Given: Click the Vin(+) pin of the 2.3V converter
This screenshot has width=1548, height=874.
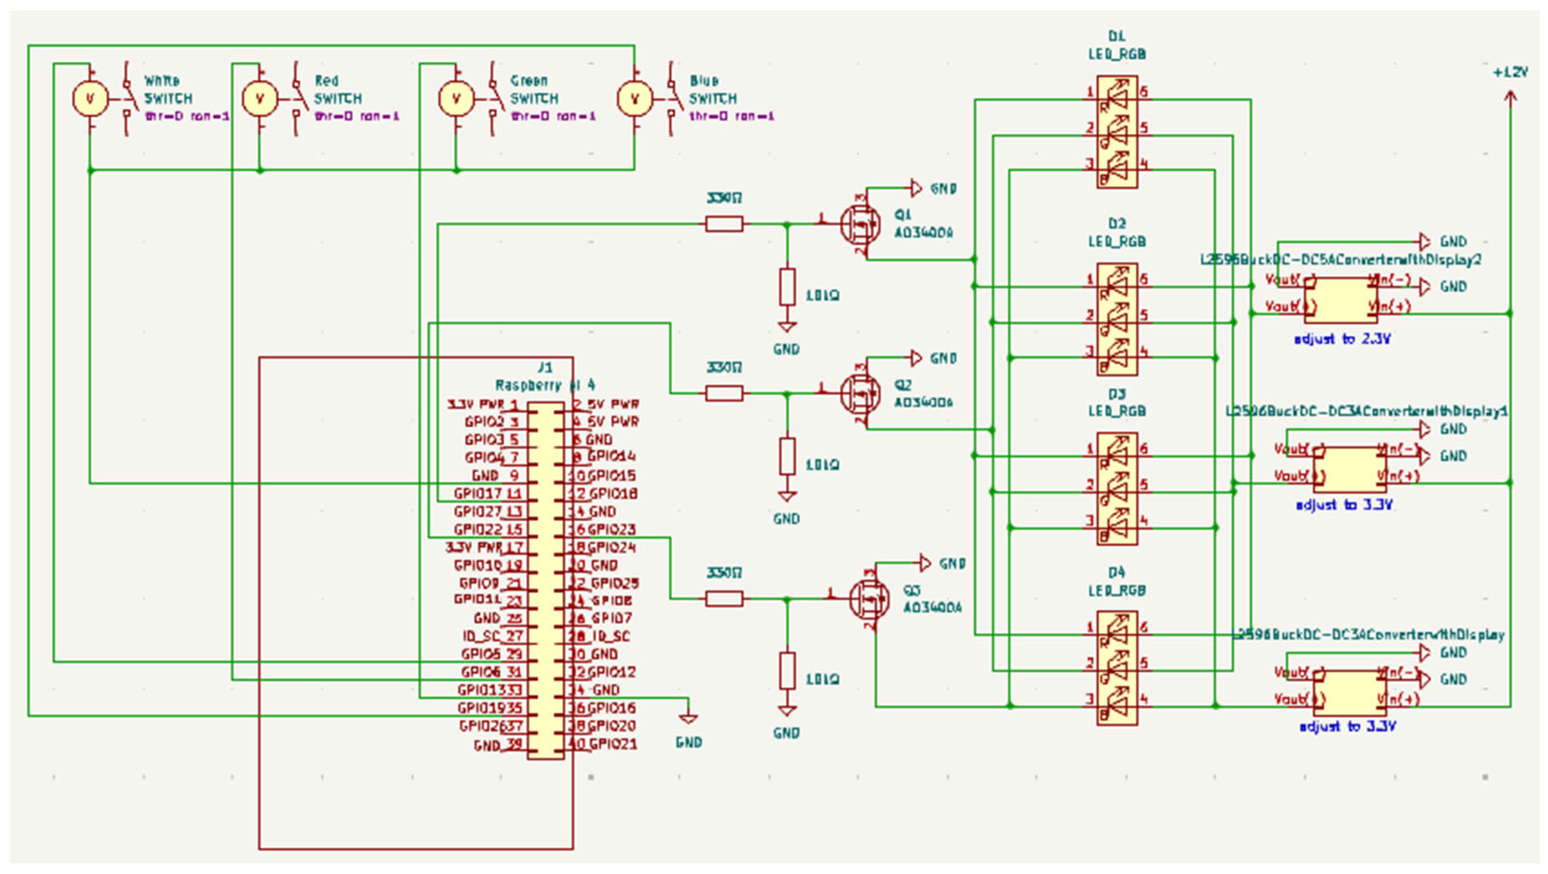Looking at the screenshot, I should (1390, 307).
